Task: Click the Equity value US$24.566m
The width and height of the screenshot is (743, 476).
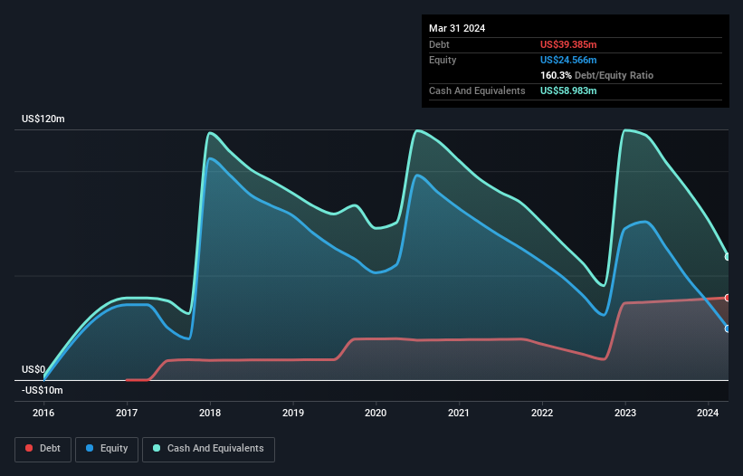Action: pyautogui.click(x=568, y=60)
